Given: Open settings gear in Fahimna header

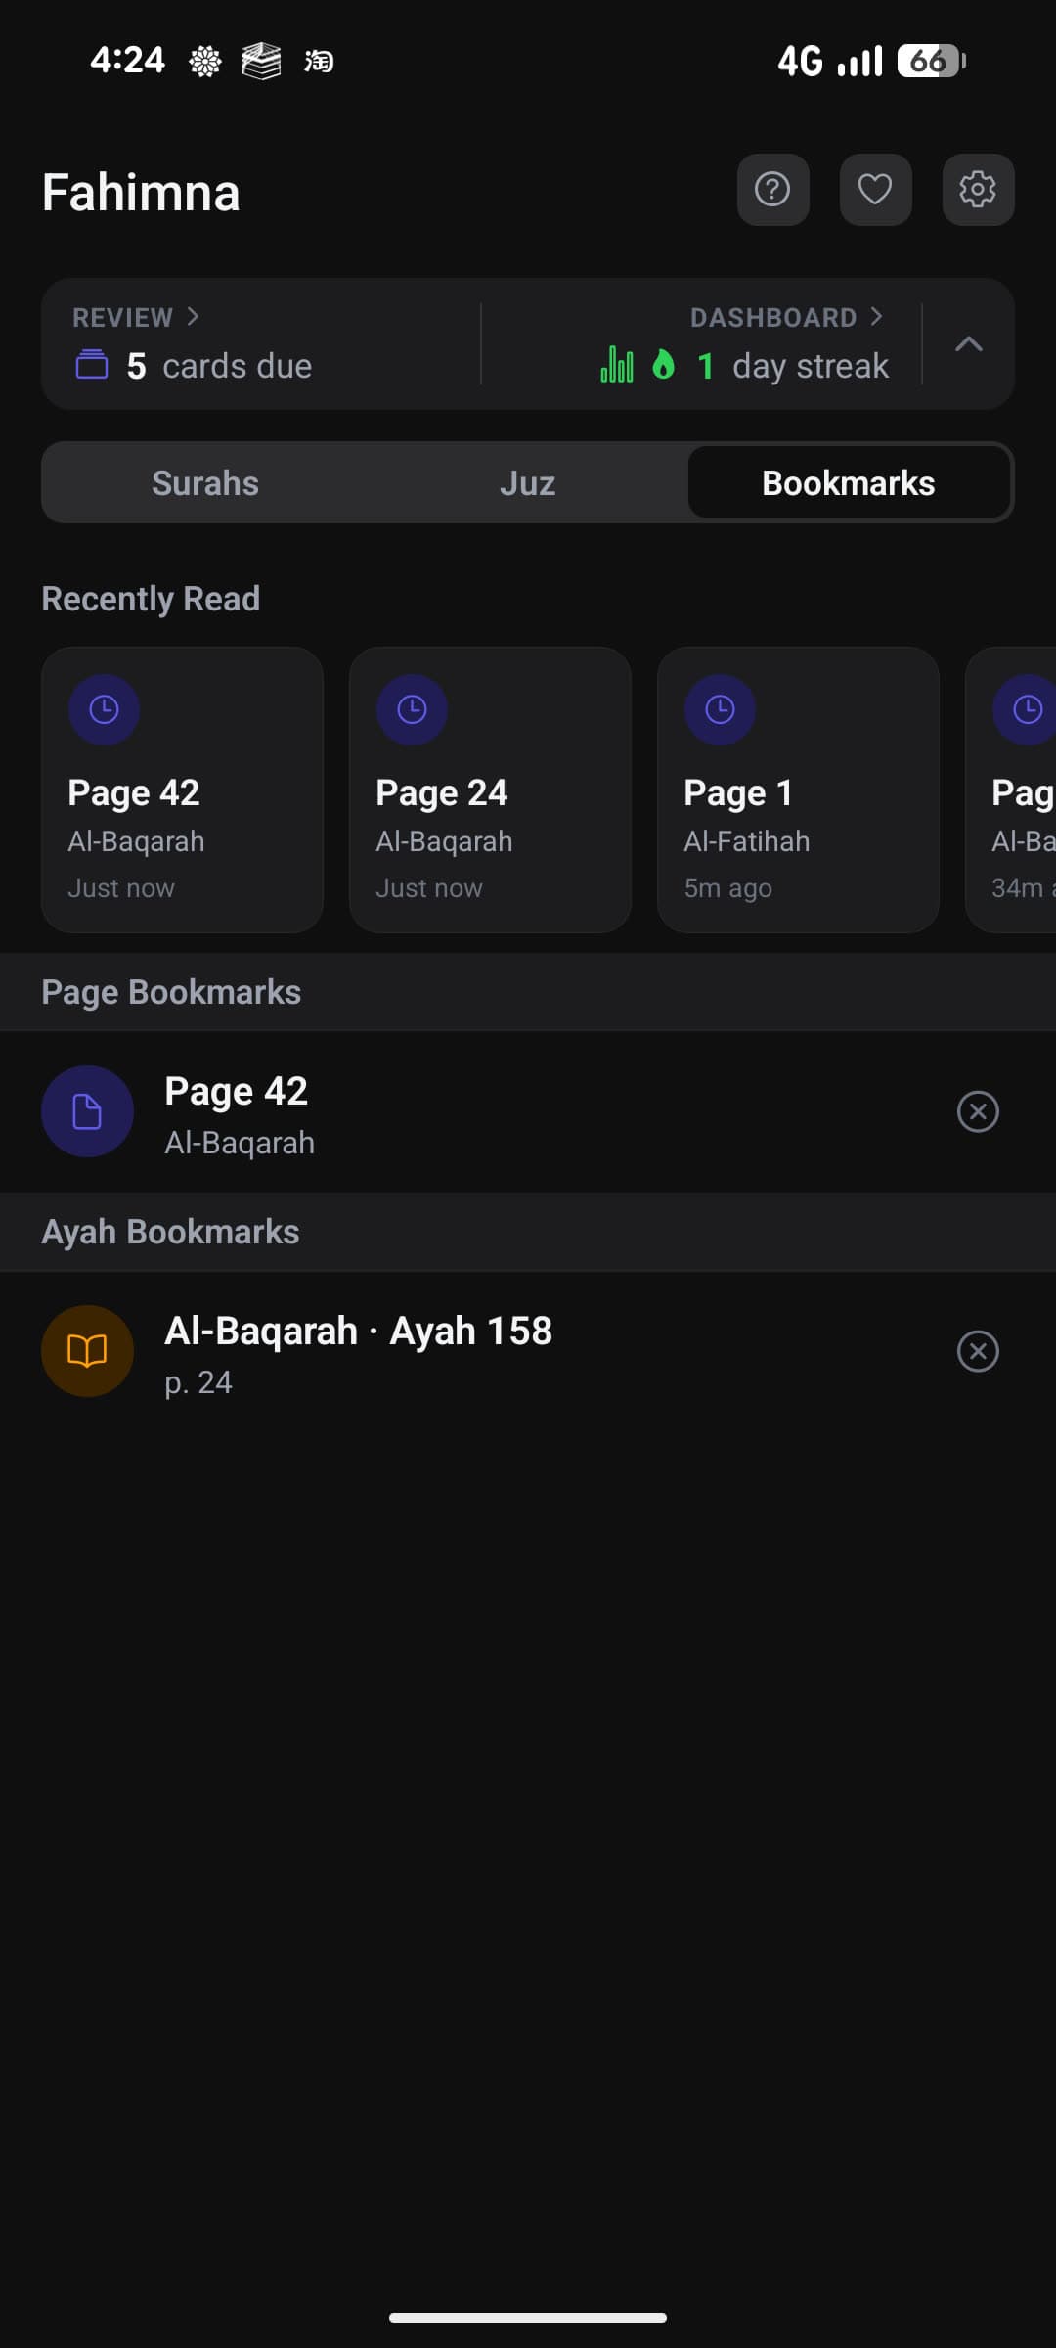Looking at the screenshot, I should click(978, 190).
